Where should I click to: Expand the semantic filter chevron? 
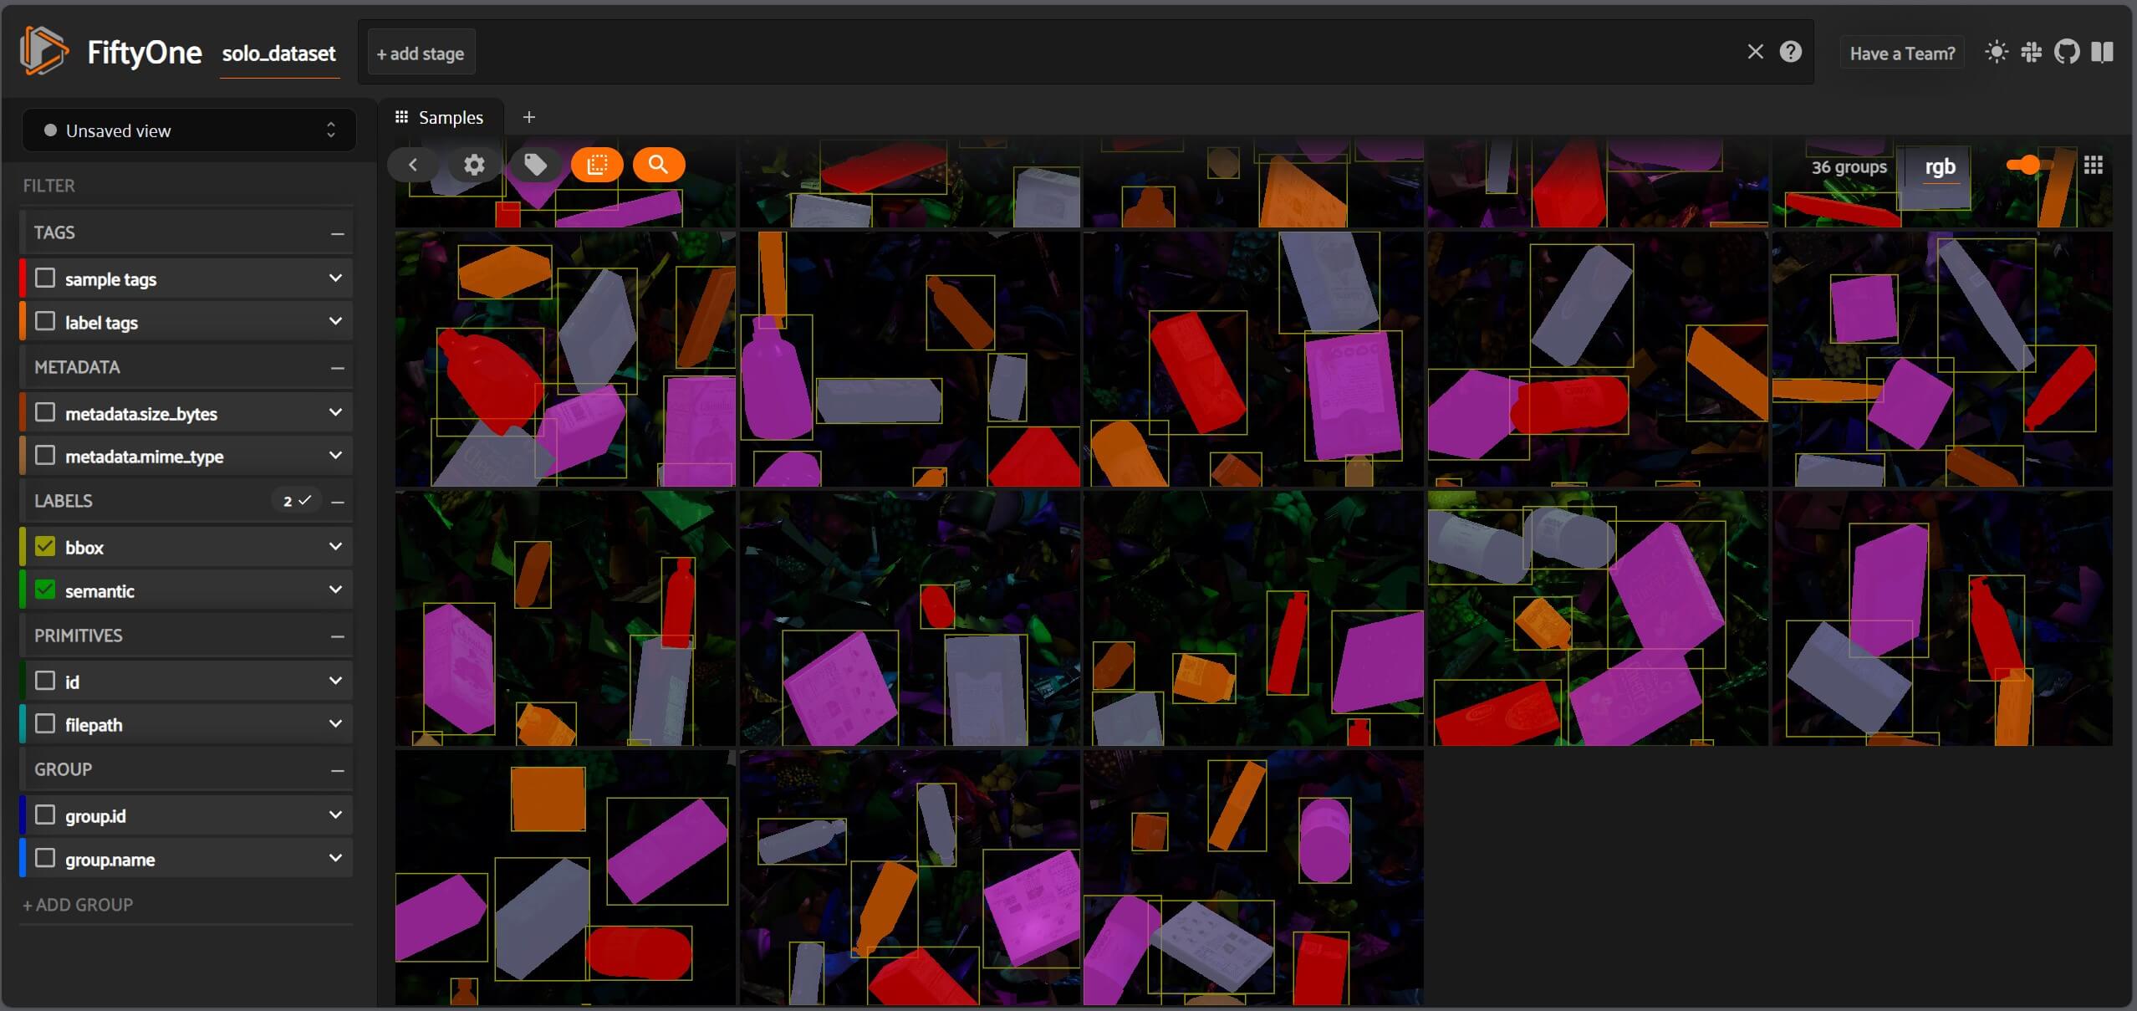[x=335, y=590]
